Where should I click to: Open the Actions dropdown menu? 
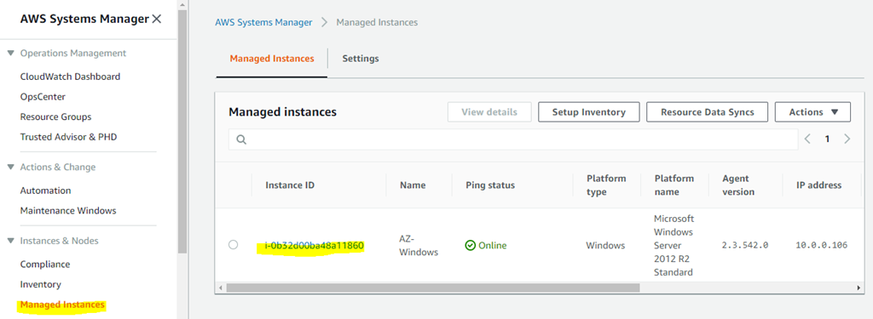pyautogui.click(x=812, y=111)
